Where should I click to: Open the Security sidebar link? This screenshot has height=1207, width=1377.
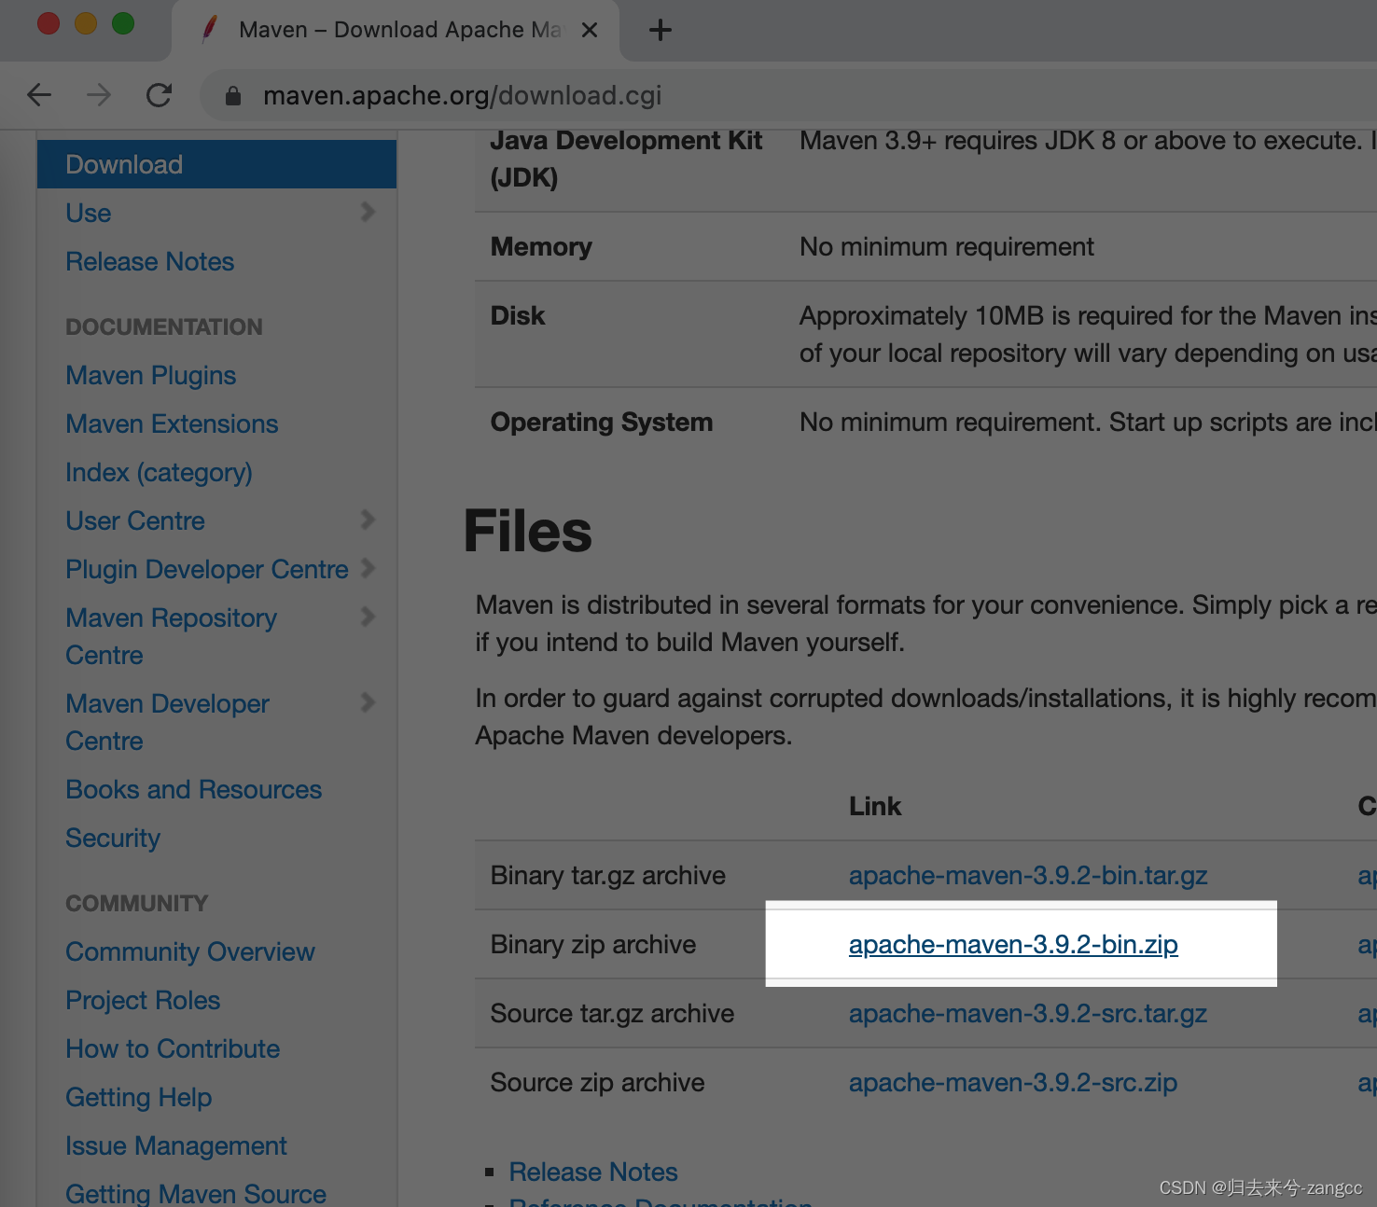click(113, 838)
